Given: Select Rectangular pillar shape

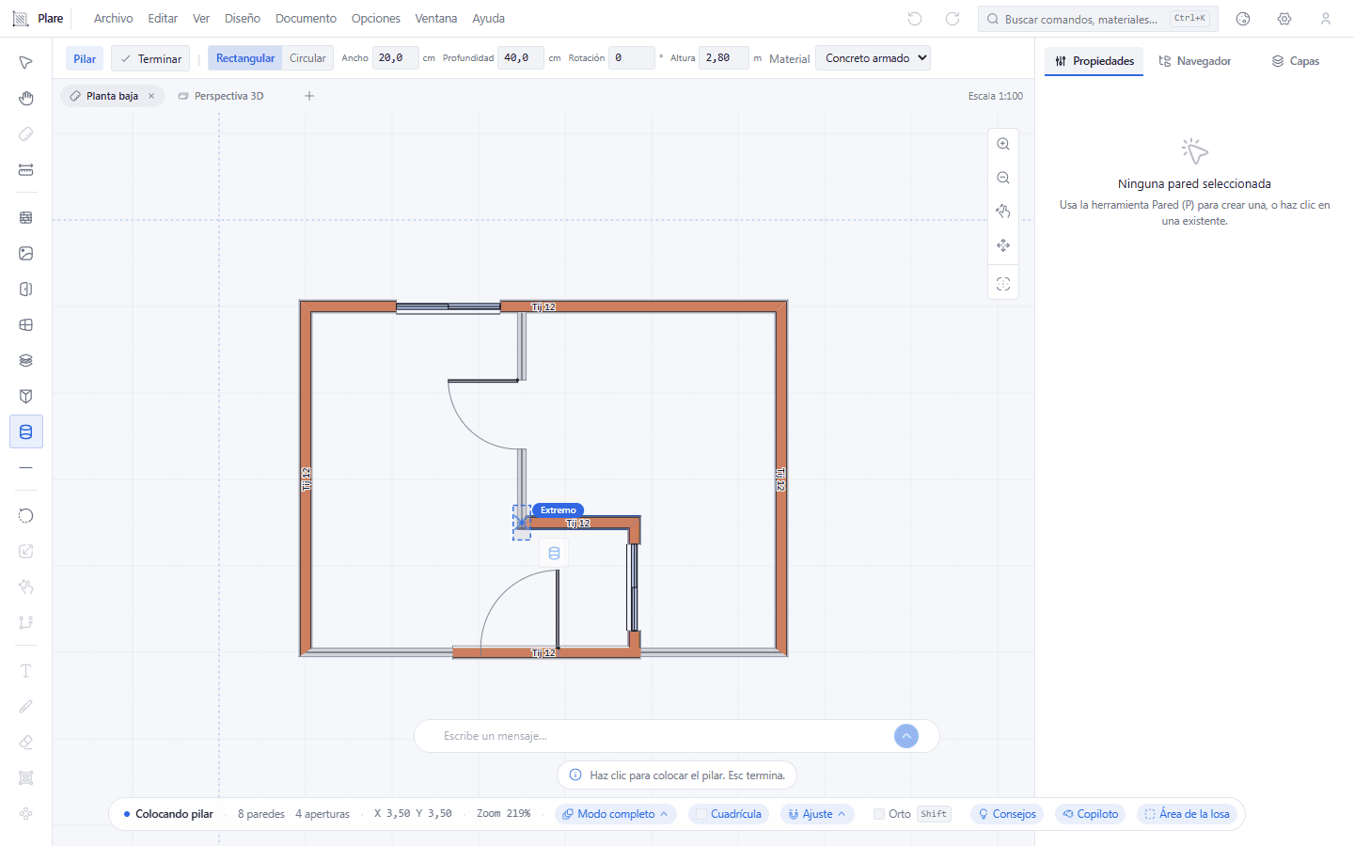Looking at the screenshot, I should point(245,58).
